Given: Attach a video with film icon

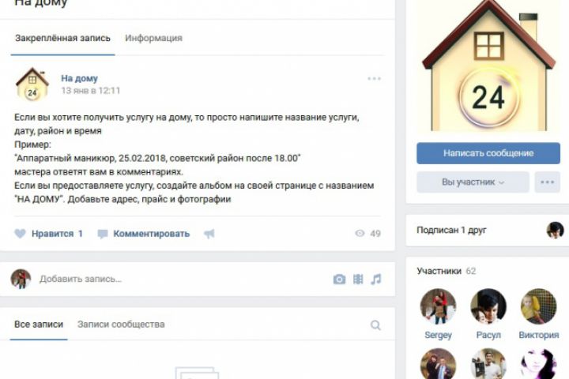Looking at the screenshot, I should tap(358, 280).
